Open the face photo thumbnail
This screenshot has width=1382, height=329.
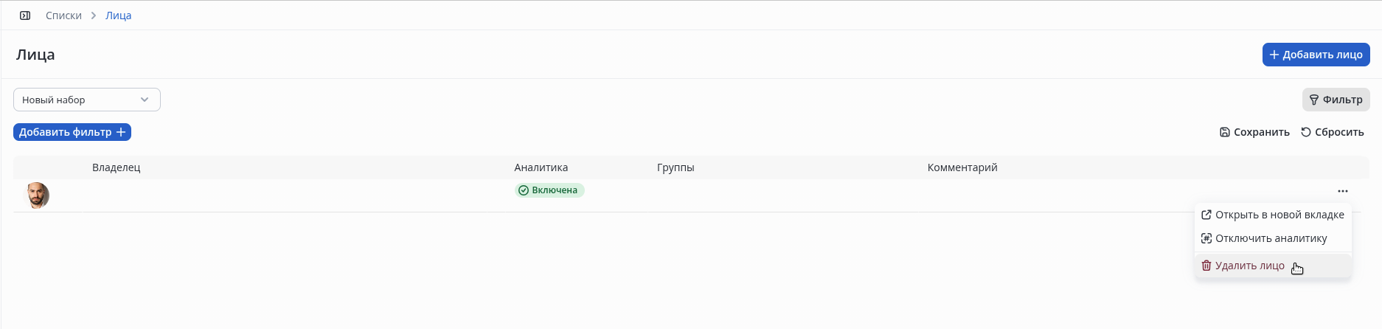[38, 195]
